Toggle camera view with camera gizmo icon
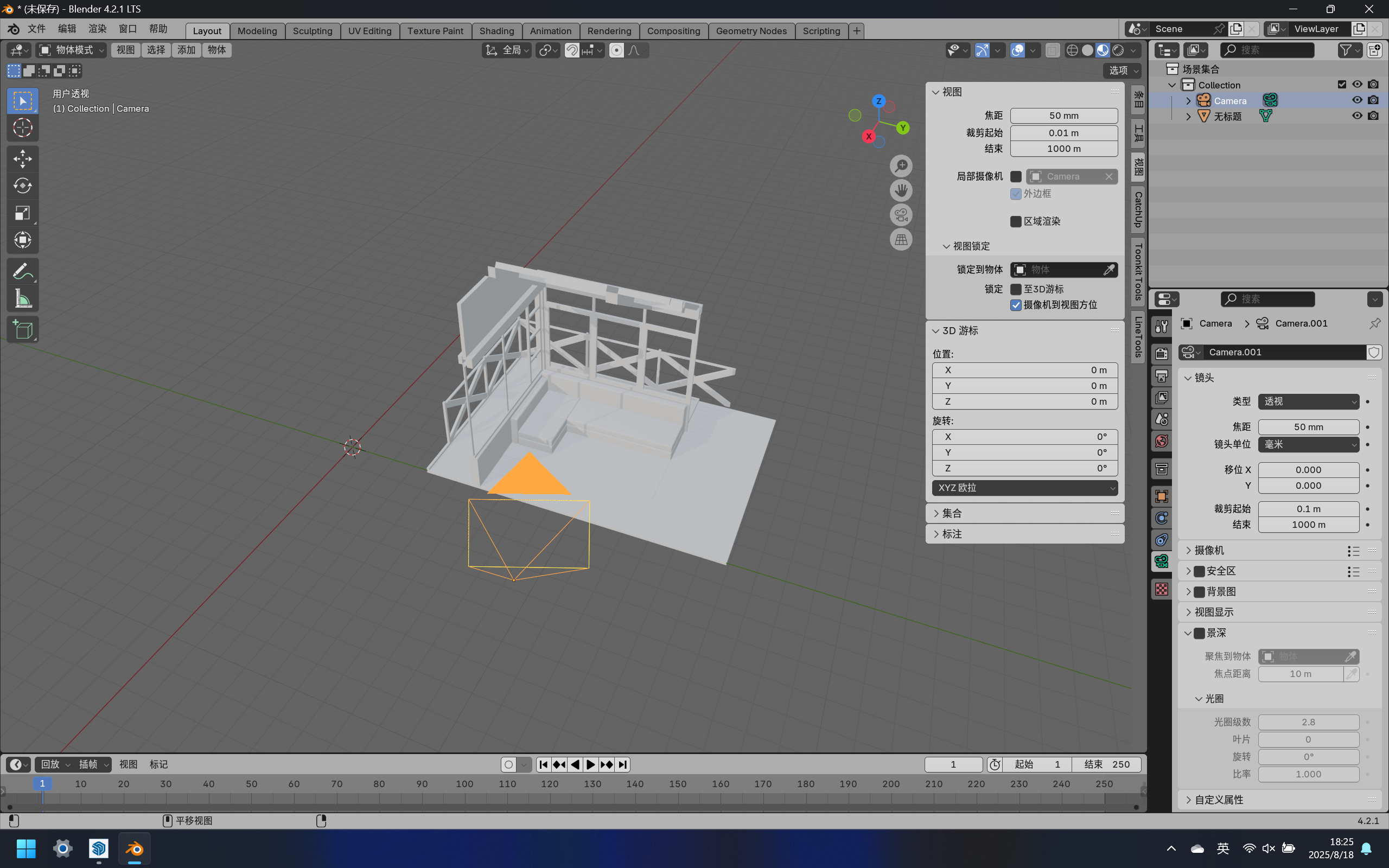 pos(901,215)
